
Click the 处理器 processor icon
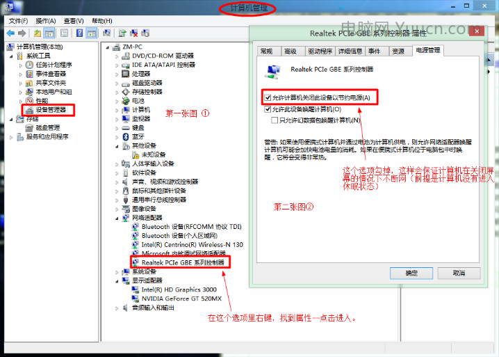tap(126, 74)
